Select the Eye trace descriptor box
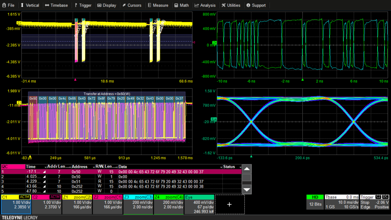This screenshot has width=391, height=220. coord(199,204)
